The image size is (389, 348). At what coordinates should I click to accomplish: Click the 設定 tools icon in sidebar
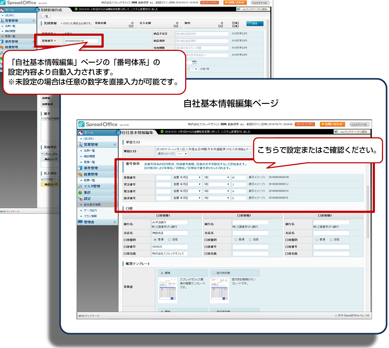pyautogui.click(x=80, y=199)
